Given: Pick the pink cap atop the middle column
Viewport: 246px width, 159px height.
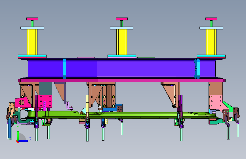Looking at the screenshot, I should pos(122,19).
